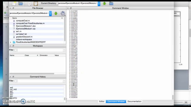Go up one directory from main toolbar
This screenshot has width=191, height=107.
[x=104, y=3]
